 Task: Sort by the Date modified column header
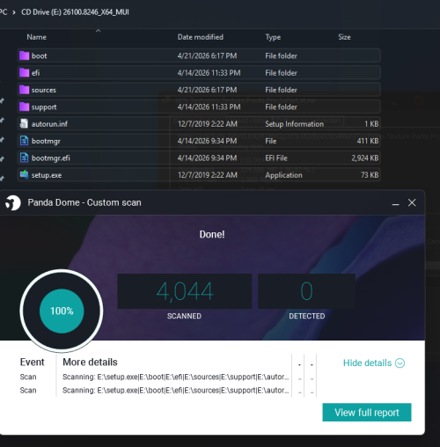tap(201, 37)
